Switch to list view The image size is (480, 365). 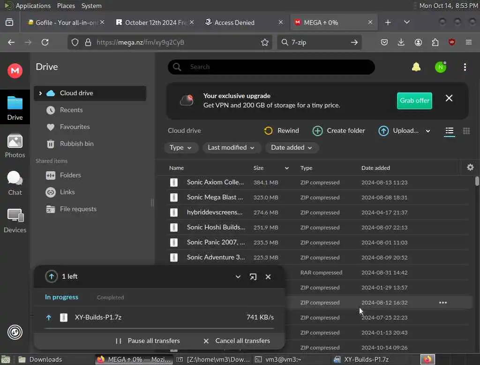click(449, 131)
